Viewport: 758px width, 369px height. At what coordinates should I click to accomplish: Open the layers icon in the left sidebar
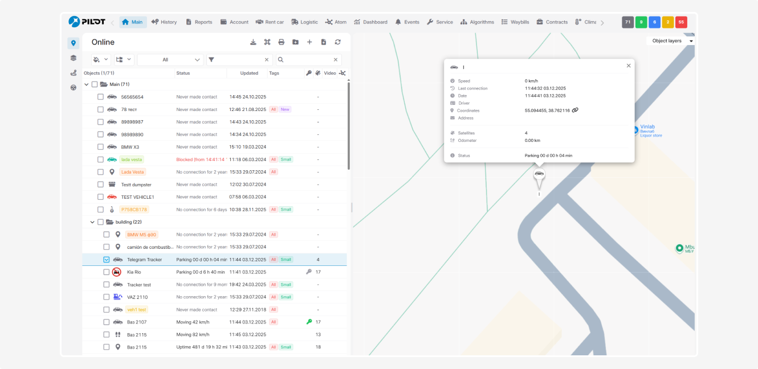pos(73,58)
